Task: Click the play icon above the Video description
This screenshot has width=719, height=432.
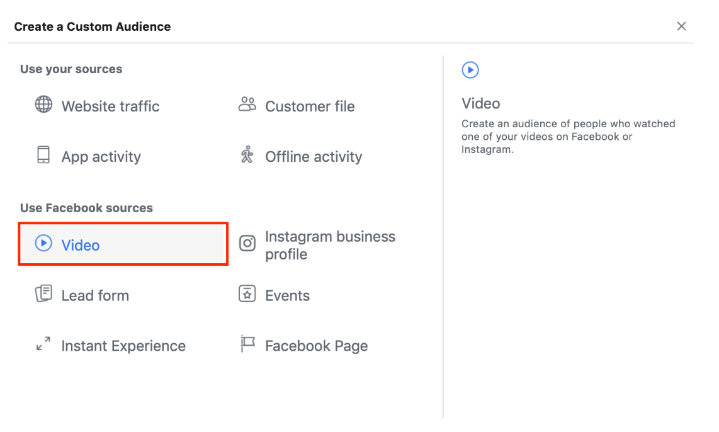Action: click(x=470, y=70)
